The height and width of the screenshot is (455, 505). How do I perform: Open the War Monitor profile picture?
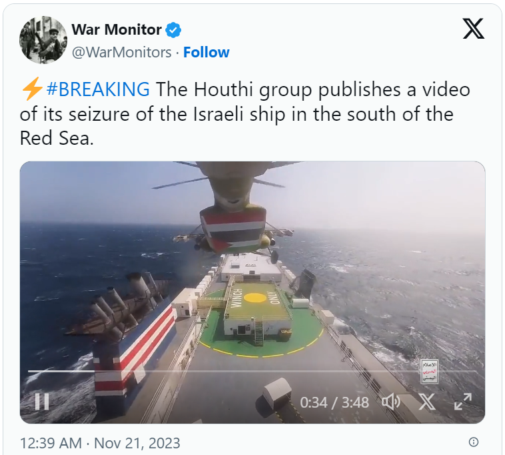click(43, 40)
